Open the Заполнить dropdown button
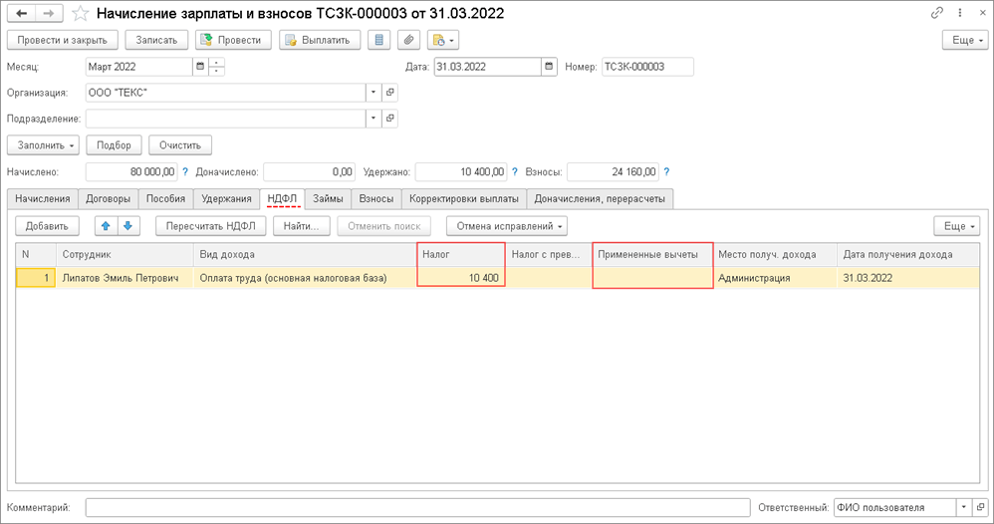Screen dimensions: 994x524 pos(43,145)
